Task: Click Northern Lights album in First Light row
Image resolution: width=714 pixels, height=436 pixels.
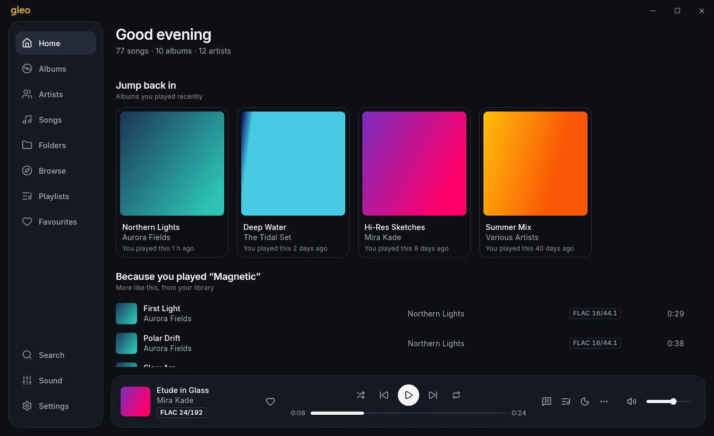Action: (436, 314)
